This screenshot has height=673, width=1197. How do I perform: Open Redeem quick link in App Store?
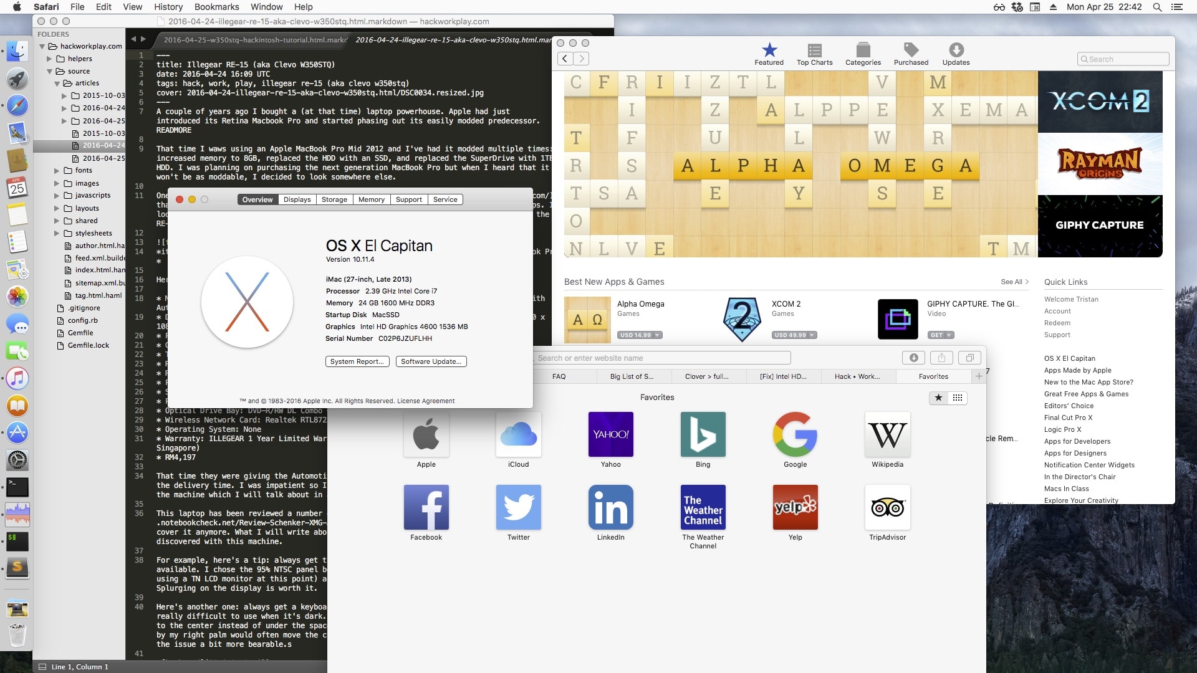(x=1057, y=323)
